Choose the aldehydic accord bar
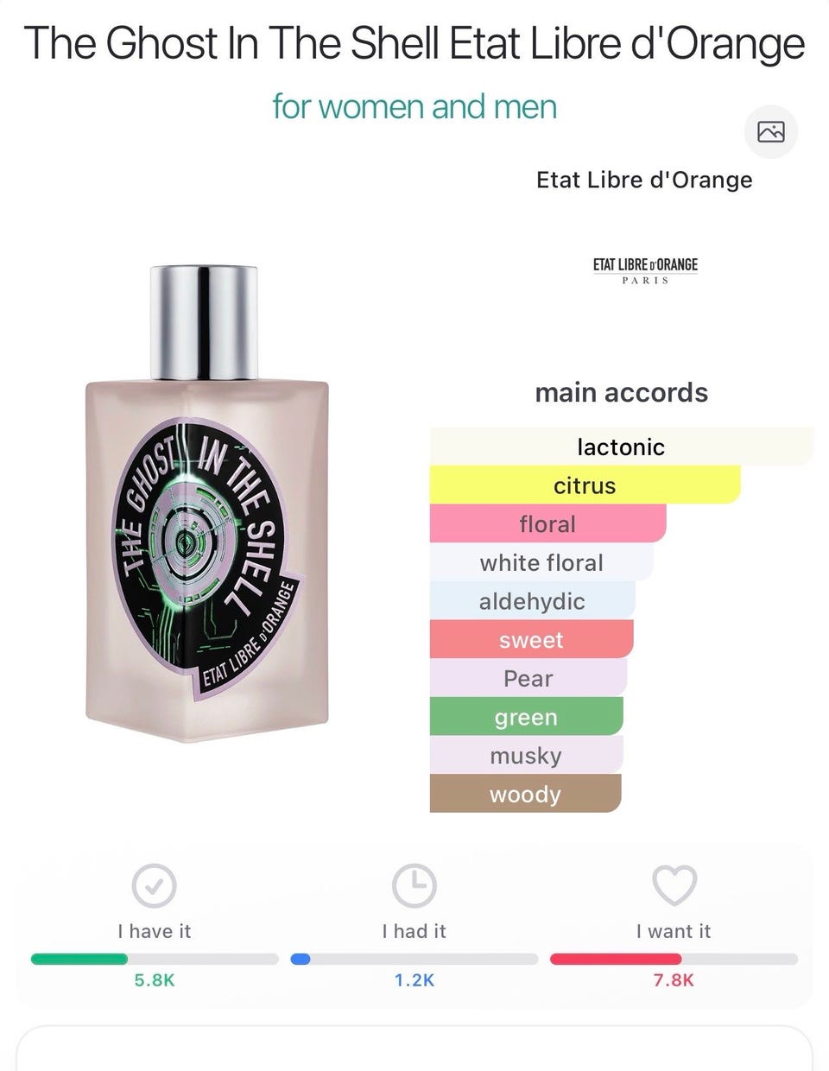Viewport: 829px width, 1071px height. pyautogui.click(x=533, y=601)
